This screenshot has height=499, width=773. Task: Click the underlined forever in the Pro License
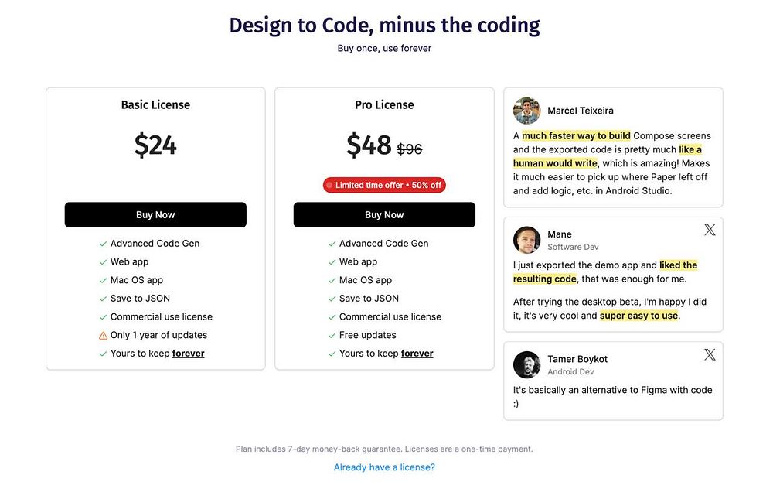(x=417, y=354)
